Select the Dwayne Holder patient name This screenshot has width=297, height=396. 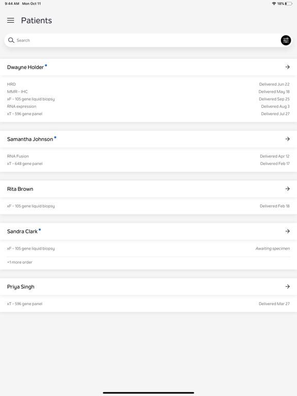tap(25, 67)
